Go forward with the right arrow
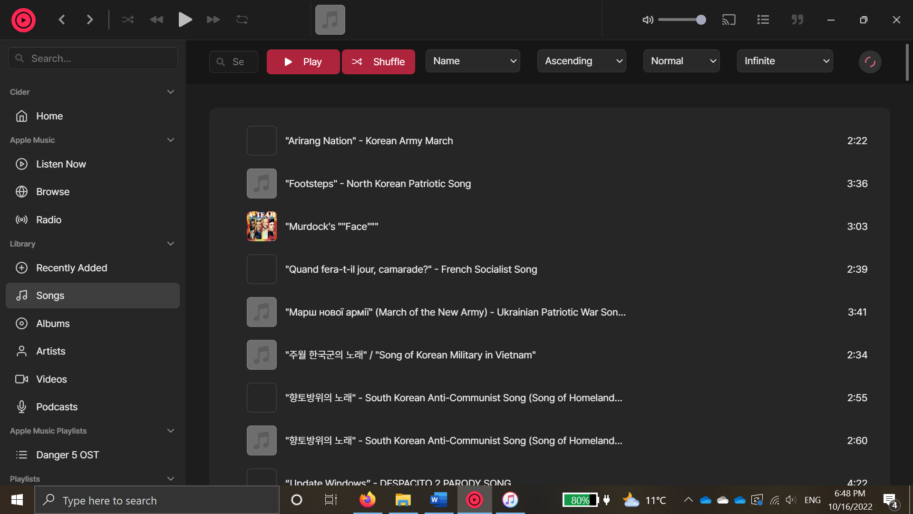This screenshot has width=913, height=514. [x=90, y=20]
